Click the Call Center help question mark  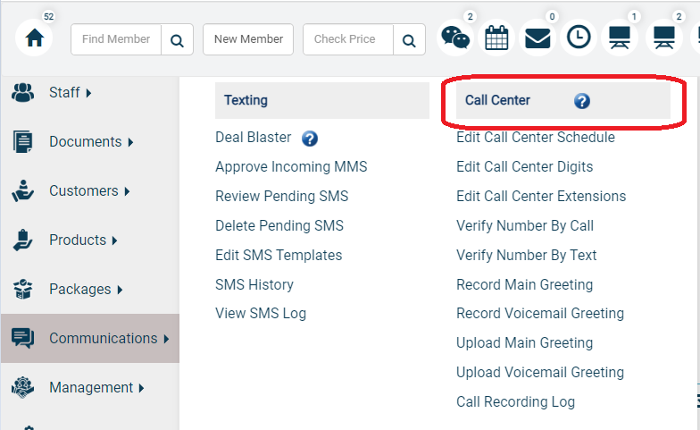pyautogui.click(x=582, y=101)
